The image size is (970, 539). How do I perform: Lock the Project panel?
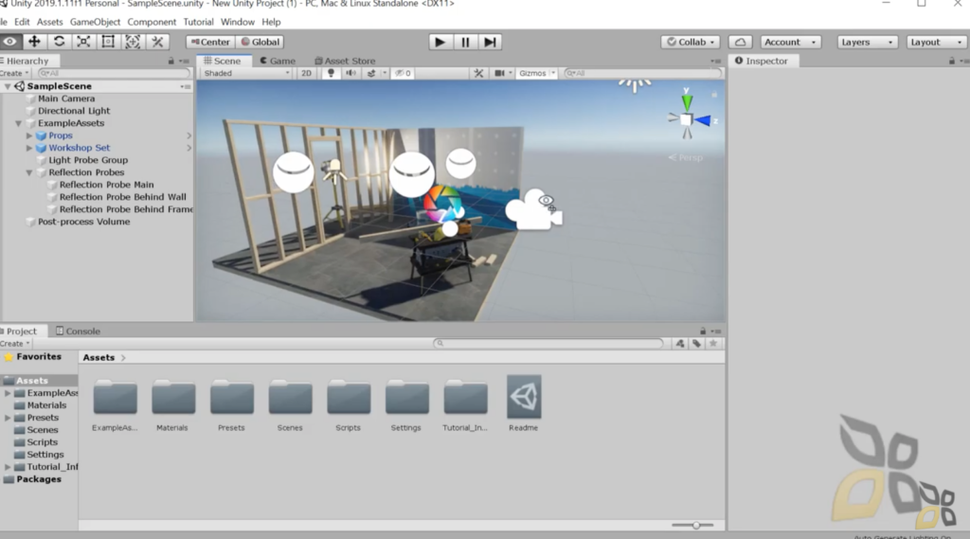(703, 332)
